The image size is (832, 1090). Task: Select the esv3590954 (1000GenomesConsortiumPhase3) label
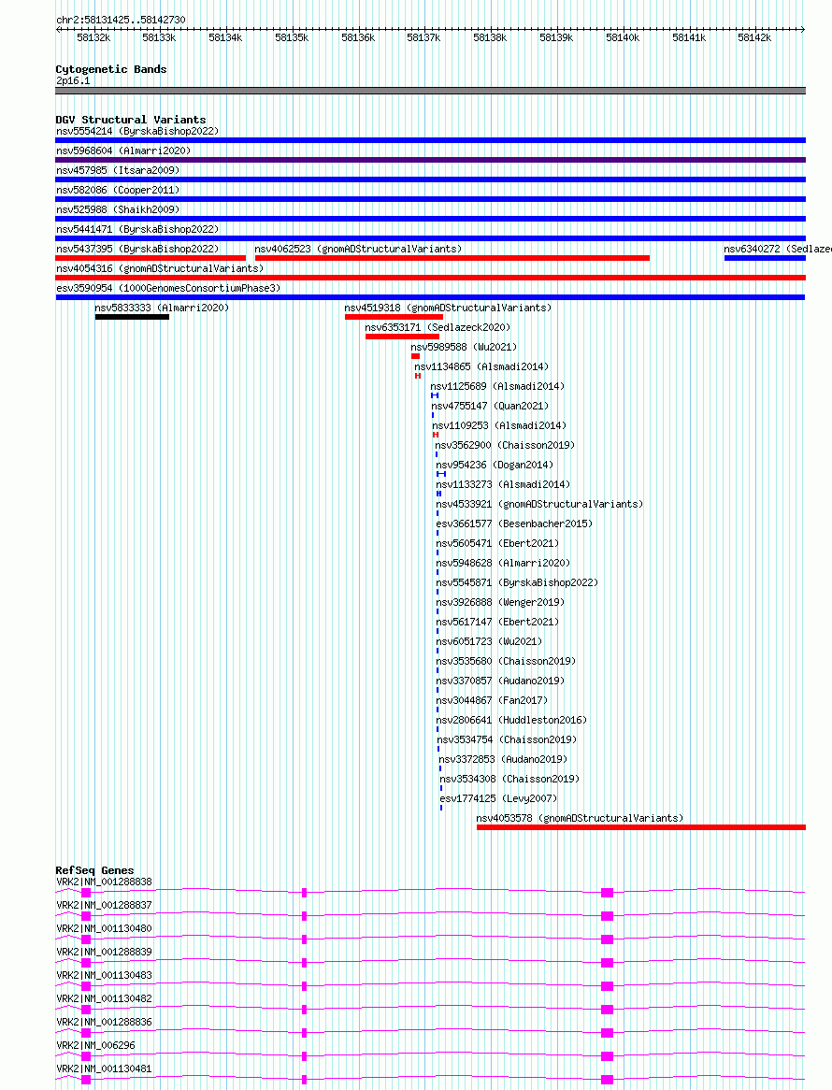168,288
